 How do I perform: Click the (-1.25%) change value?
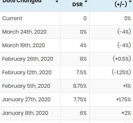point(121,72)
